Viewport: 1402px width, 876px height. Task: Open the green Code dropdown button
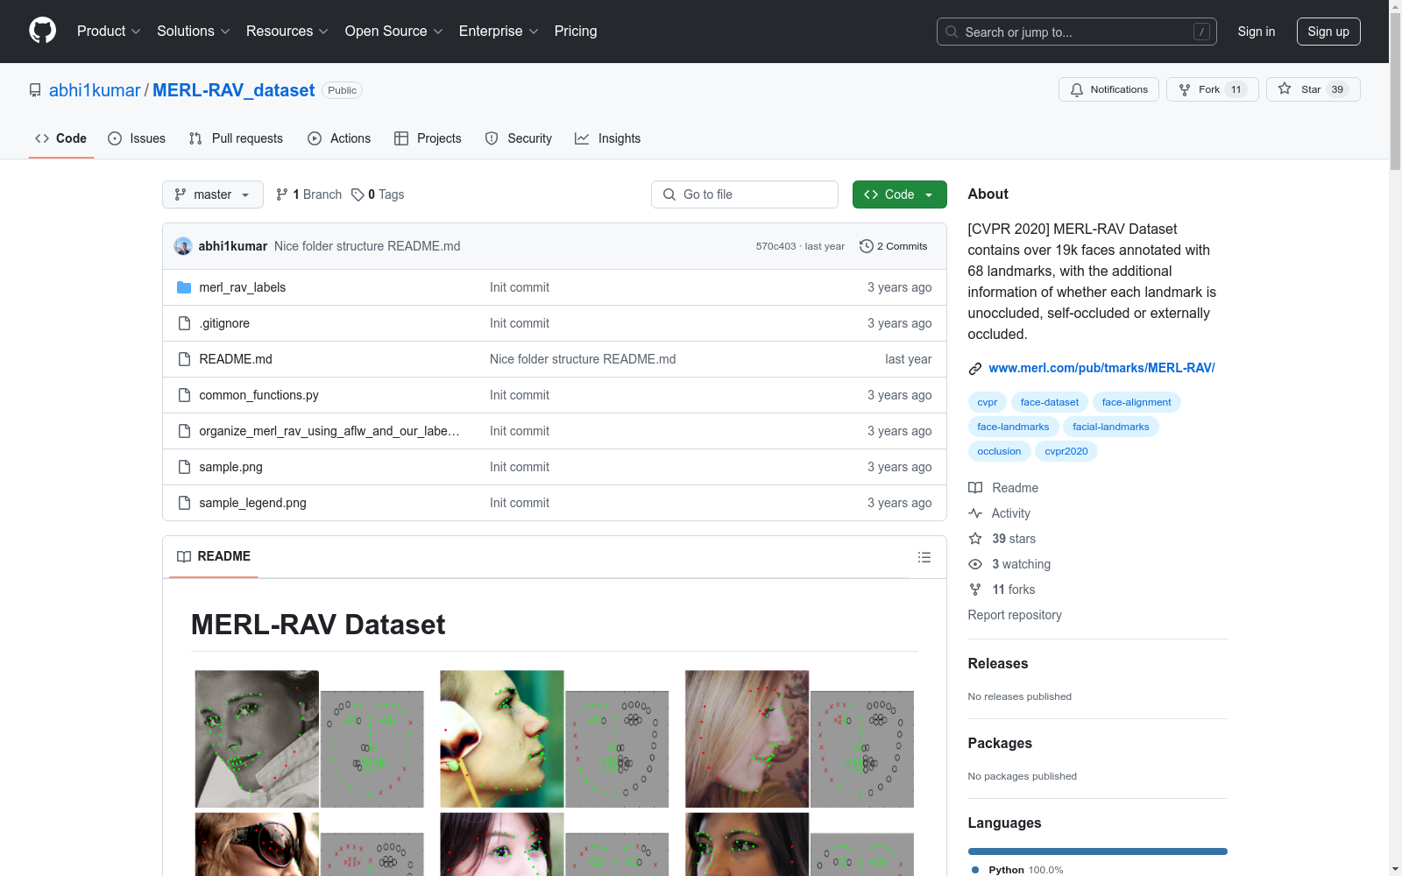(899, 194)
